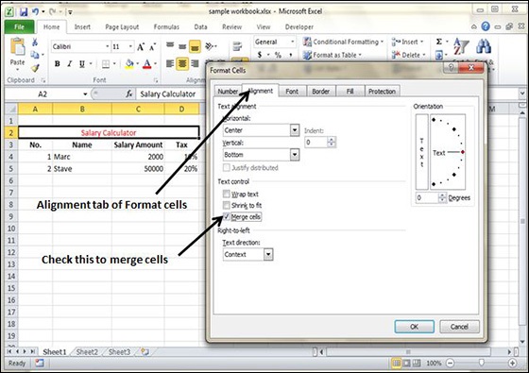Click the Middle Align icon
Image resolution: width=529 pixels, height=373 pixels.
point(182,46)
